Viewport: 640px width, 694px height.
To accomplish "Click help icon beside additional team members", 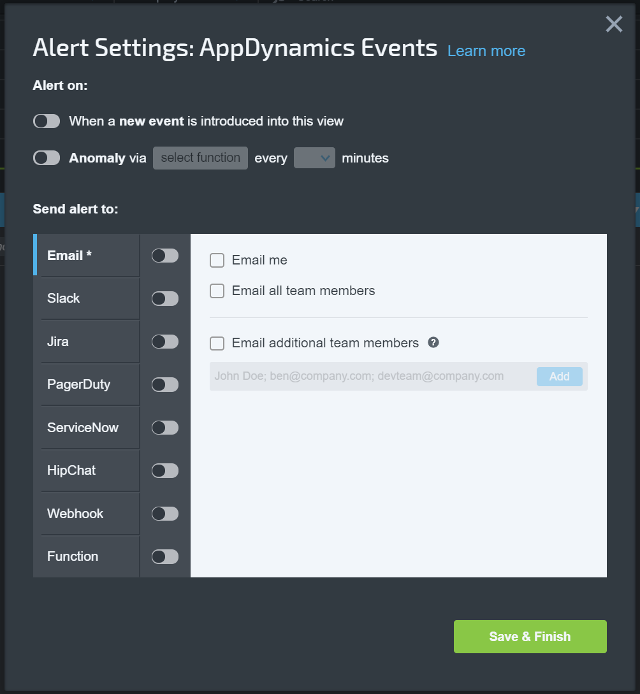I will [x=433, y=342].
